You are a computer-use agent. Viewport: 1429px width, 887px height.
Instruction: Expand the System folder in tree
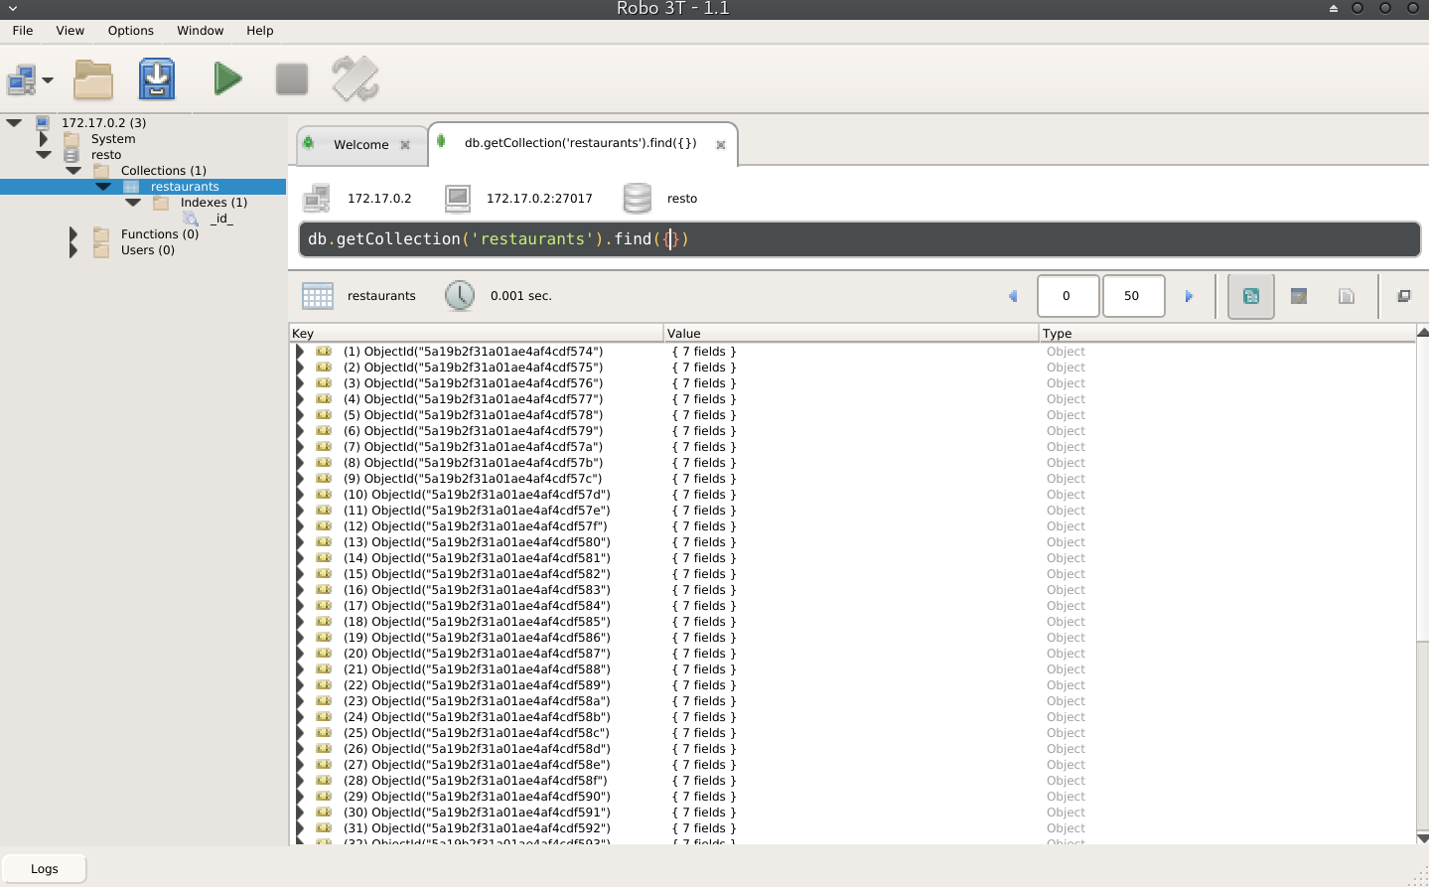click(44, 139)
